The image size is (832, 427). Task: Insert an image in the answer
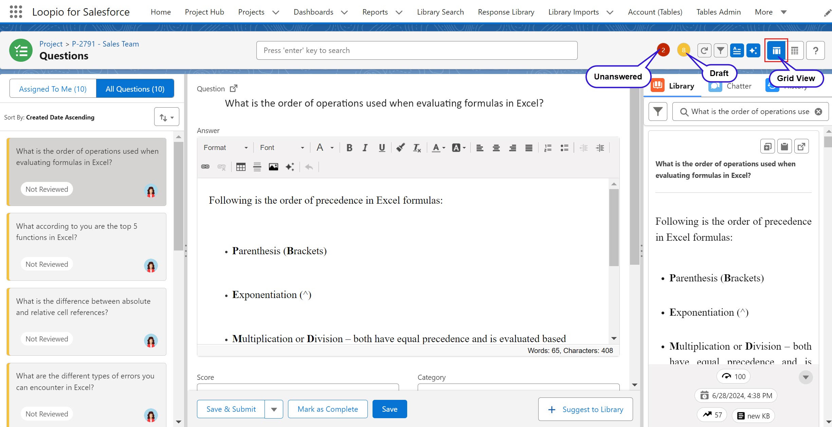(x=273, y=167)
